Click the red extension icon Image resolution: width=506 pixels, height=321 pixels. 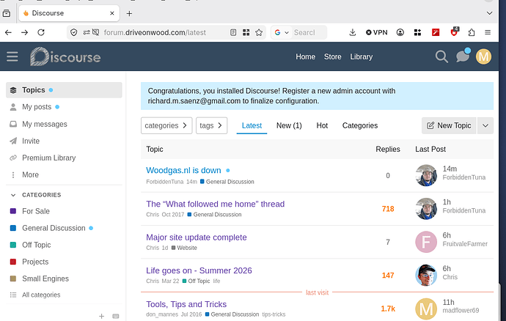click(436, 32)
